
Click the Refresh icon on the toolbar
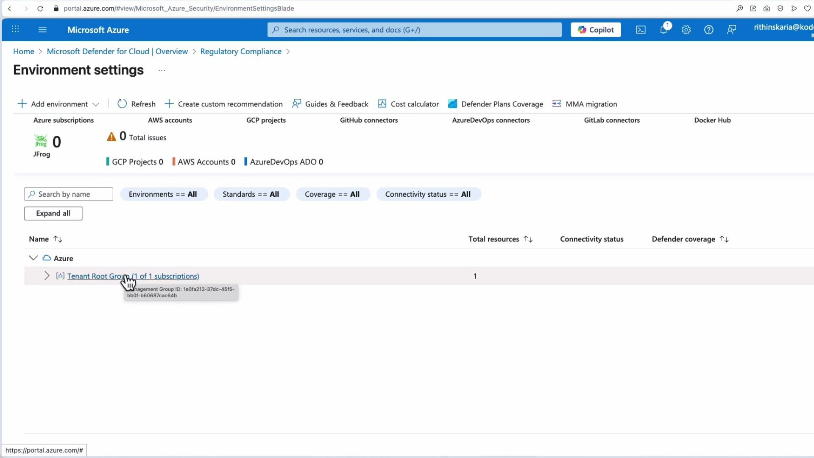pos(122,103)
